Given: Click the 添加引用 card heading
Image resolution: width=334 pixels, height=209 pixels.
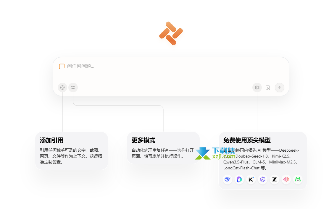Looking at the screenshot, I should click(x=52, y=140).
